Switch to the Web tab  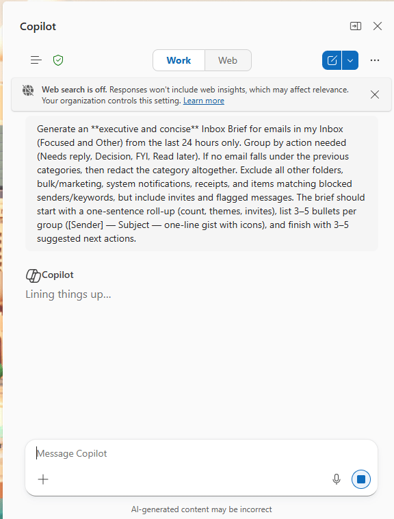(228, 60)
